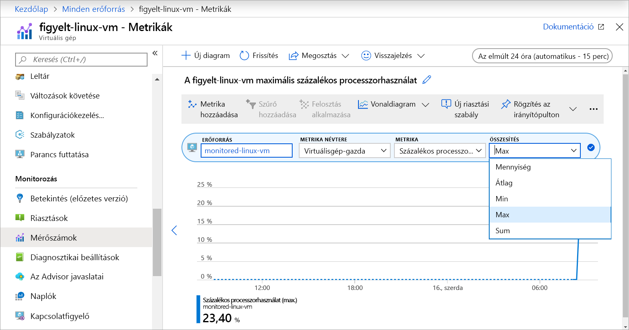Navigate chart back with left arrow
Viewport: 629px width, 330px height.
point(174,230)
